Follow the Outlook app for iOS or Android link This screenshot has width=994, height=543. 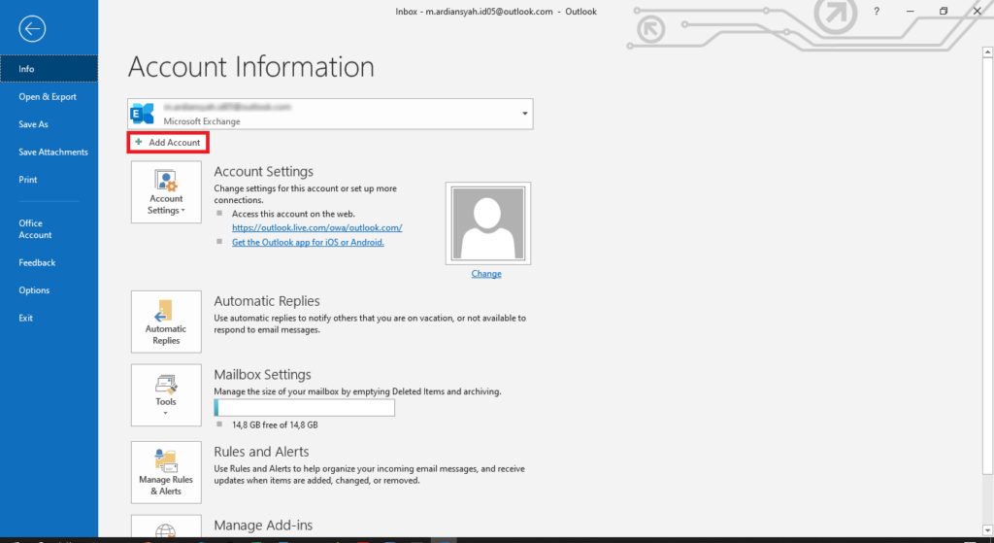tap(308, 242)
